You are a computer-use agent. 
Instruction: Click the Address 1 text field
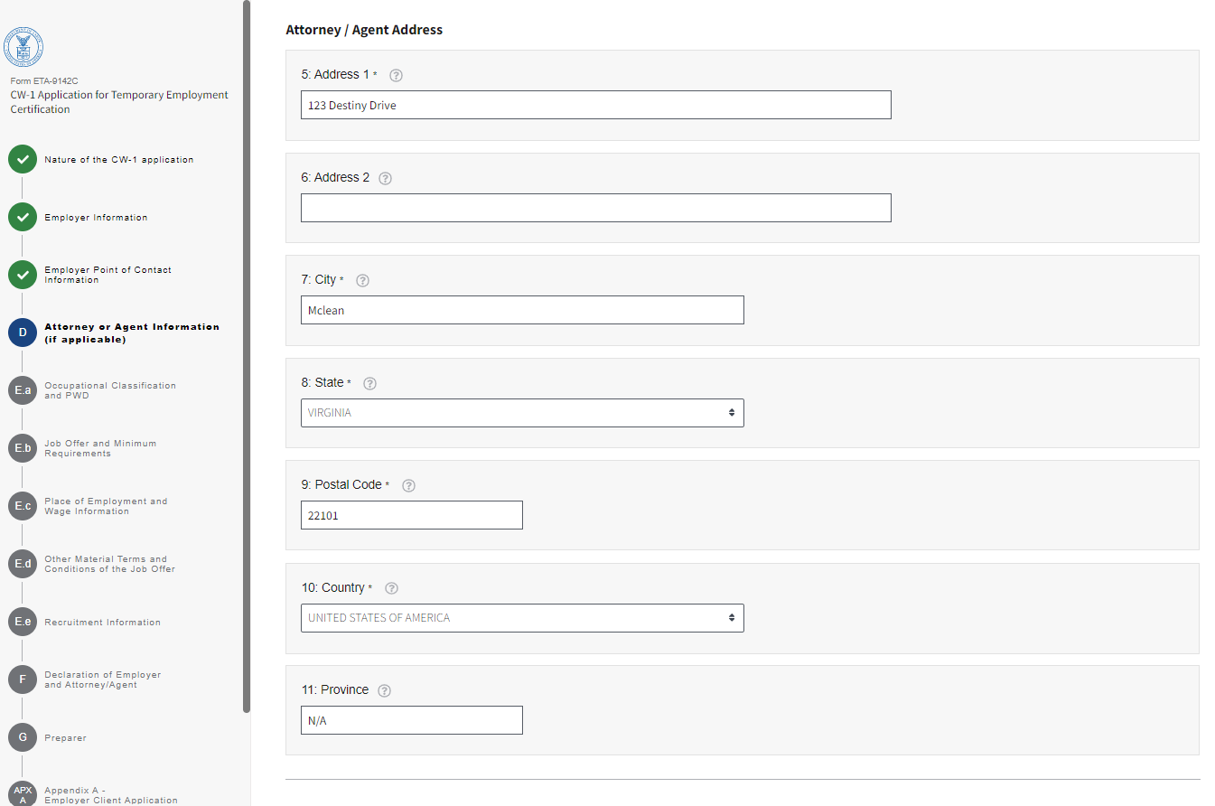tap(595, 105)
